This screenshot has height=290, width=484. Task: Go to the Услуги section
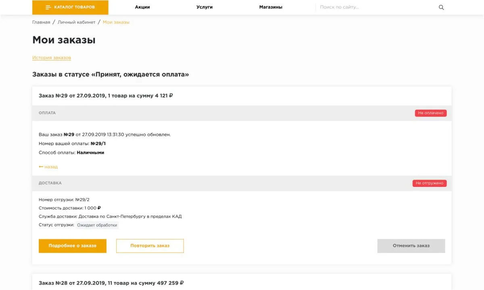point(204,7)
